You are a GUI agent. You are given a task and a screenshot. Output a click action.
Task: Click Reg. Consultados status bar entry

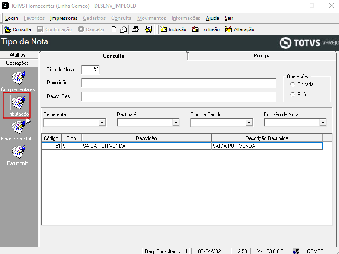(x=166, y=251)
